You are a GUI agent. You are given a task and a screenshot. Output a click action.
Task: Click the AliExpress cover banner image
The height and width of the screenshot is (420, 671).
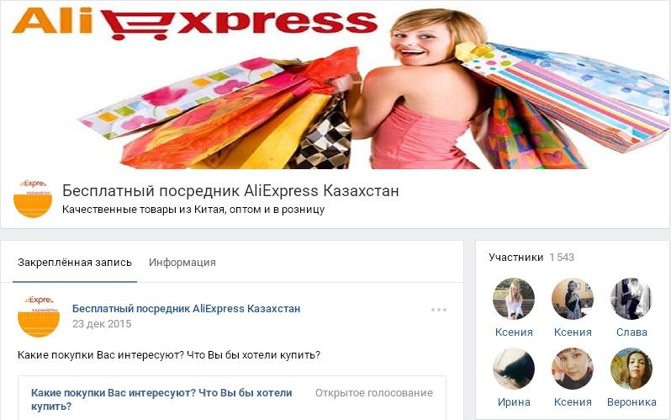coord(335,85)
